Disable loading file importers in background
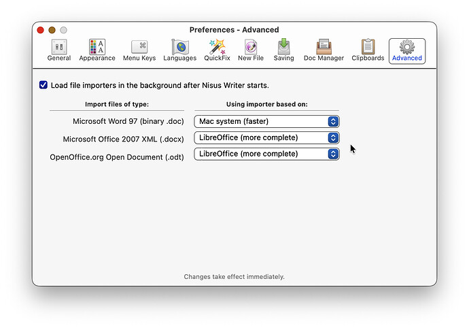469x328 pixels. [44, 85]
